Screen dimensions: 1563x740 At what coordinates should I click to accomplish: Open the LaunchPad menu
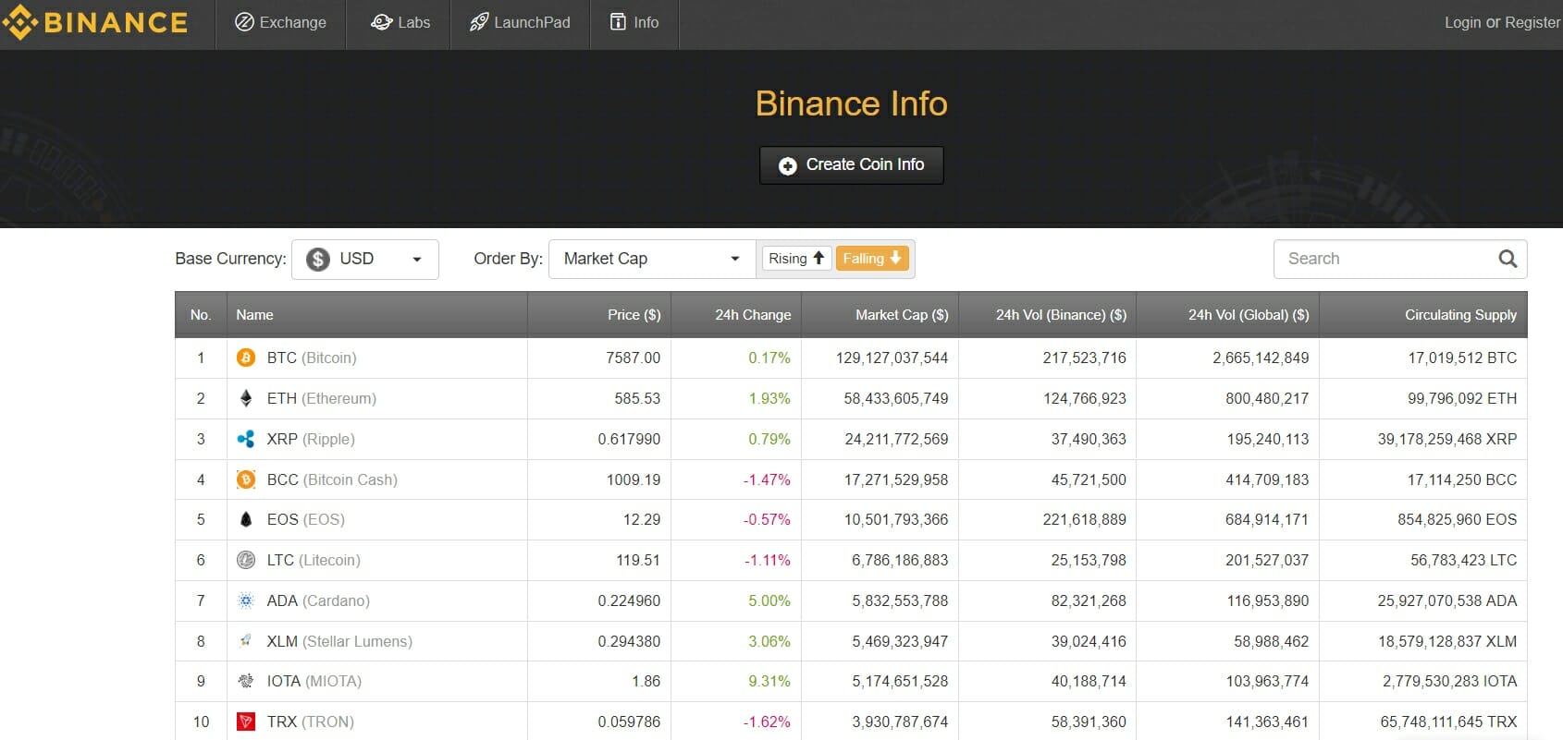tap(521, 22)
